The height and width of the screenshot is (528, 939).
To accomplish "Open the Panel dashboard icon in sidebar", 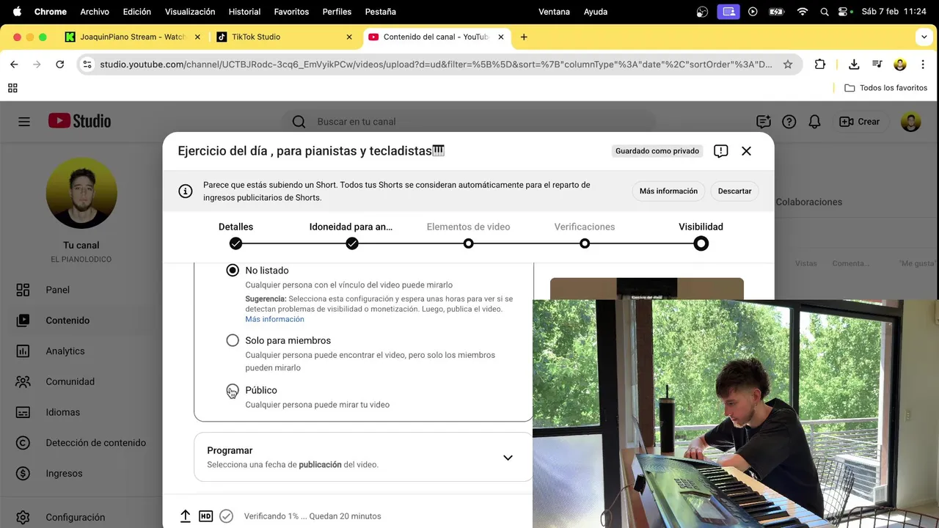I will [23, 290].
